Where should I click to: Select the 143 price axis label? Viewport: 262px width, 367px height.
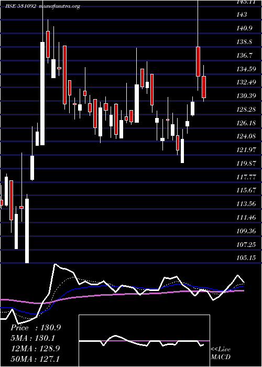click(x=242, y=15)
